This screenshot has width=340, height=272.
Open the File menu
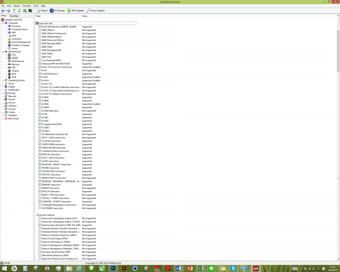tap(3, 6)
